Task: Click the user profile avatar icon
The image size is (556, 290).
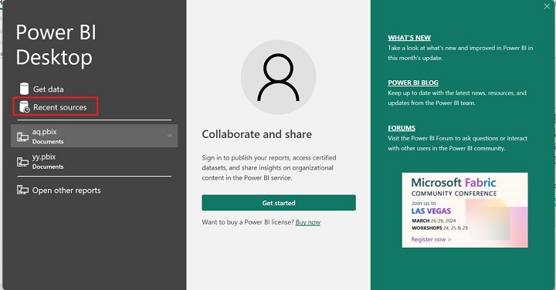Action: click(278, 77)
